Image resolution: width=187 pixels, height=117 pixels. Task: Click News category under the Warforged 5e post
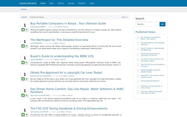coord(56,43)
